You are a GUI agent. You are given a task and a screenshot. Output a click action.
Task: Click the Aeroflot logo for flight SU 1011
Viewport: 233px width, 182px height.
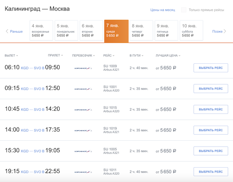click(x=83, y=172)
